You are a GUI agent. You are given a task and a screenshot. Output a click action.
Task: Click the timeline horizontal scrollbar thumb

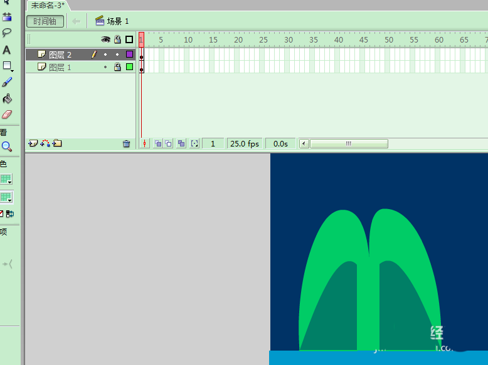tap(349, 143)
